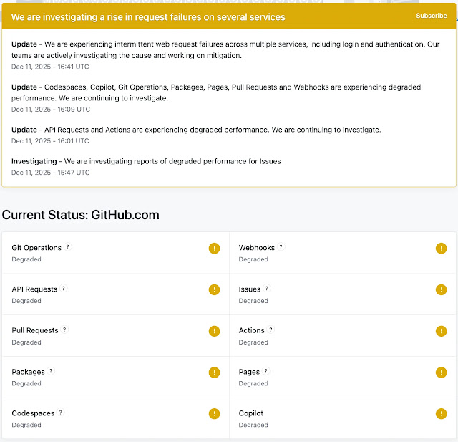Open the Pages question-mark help icon

pyautogui.click(x=265, y=371)
